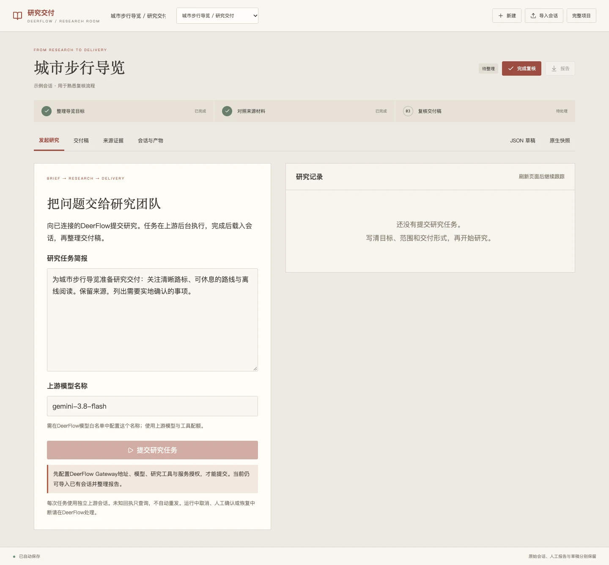Select the 复核交付稿 step

(x=485, y=111)
